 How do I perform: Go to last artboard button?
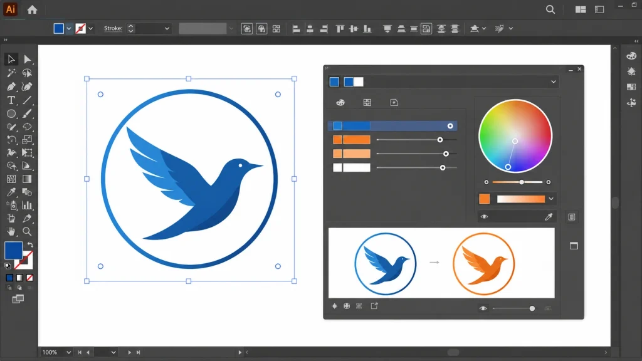pos(139,352)
